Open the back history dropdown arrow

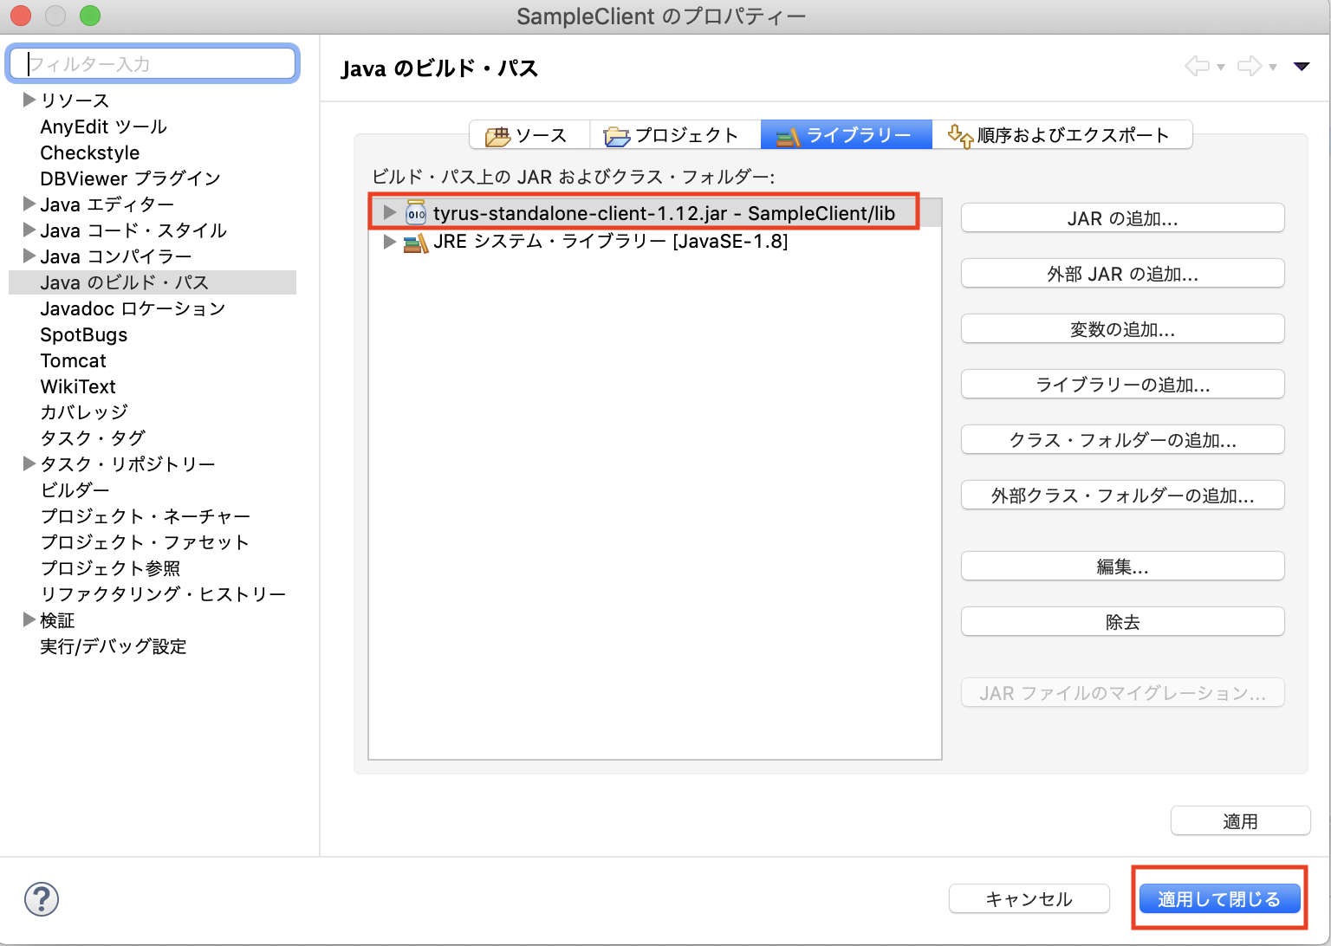tap(1221, 68)
